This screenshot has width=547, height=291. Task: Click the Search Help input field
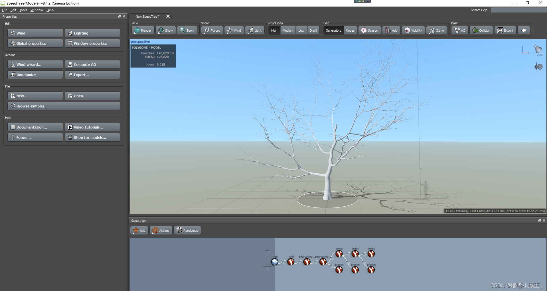[518, 10]
